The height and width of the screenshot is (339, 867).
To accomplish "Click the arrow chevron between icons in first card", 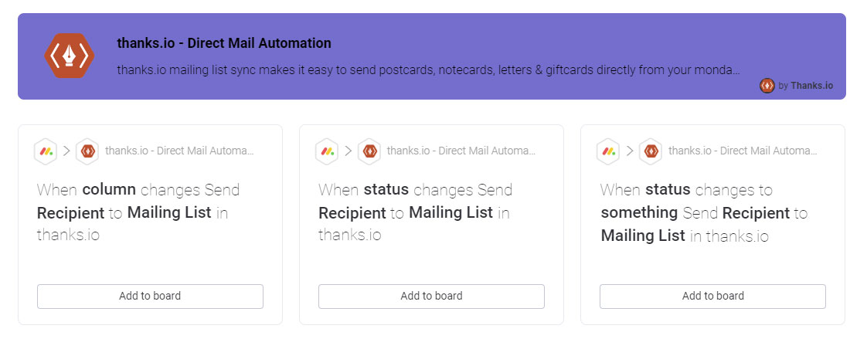I will tap(66, 151).
